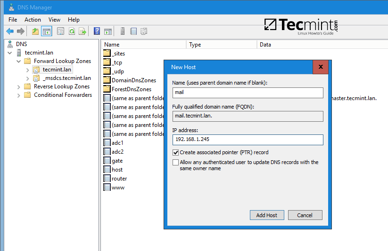388x251 pixels.
Task: Uncheck Create associated pointer (PTR) record
Action: [x=176, y=152]
